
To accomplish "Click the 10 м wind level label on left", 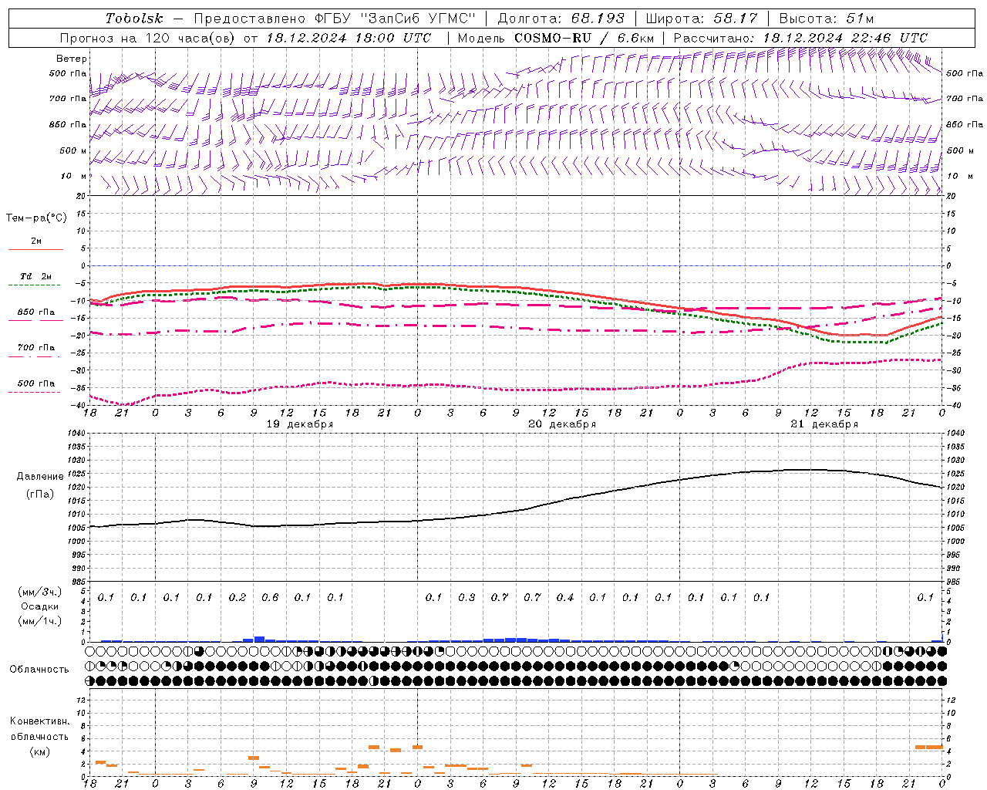I will pyautogui.click(x=74, y=176).
